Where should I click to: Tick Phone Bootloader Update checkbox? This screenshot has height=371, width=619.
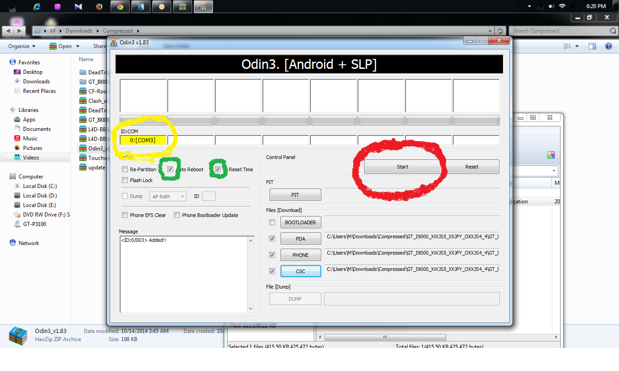[x=177, y=215]
